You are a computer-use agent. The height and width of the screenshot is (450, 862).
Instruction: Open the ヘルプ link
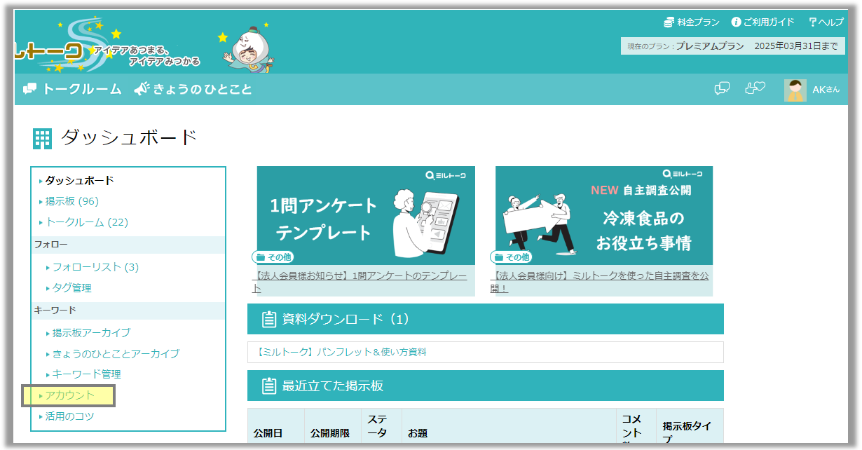(x=831, y=22)
